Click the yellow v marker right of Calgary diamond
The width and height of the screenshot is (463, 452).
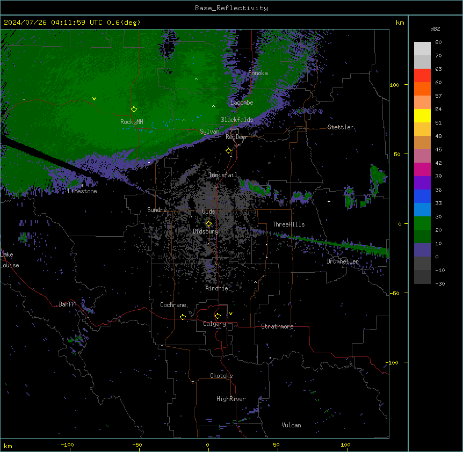tap(230, 314)
